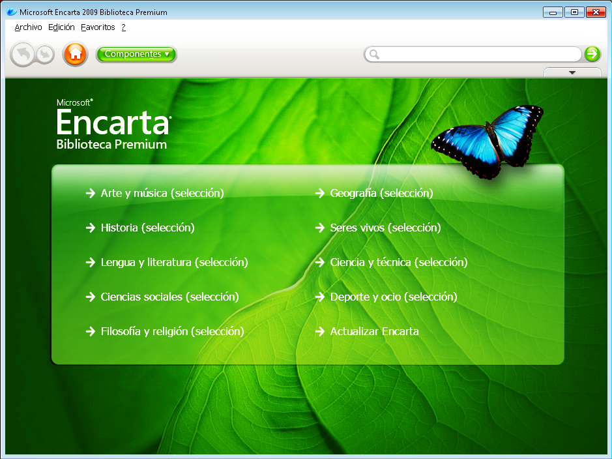
Task: Expand the search options pull-down tab
Action: pos(572,72)
